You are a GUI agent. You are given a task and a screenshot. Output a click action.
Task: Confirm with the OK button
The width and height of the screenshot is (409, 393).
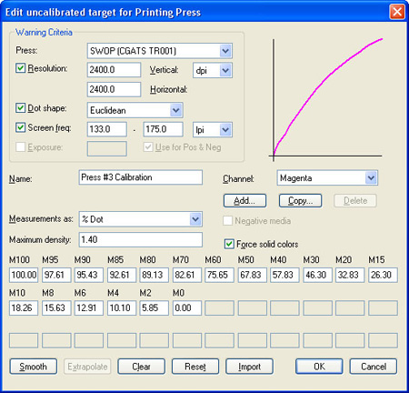point(319,367)
